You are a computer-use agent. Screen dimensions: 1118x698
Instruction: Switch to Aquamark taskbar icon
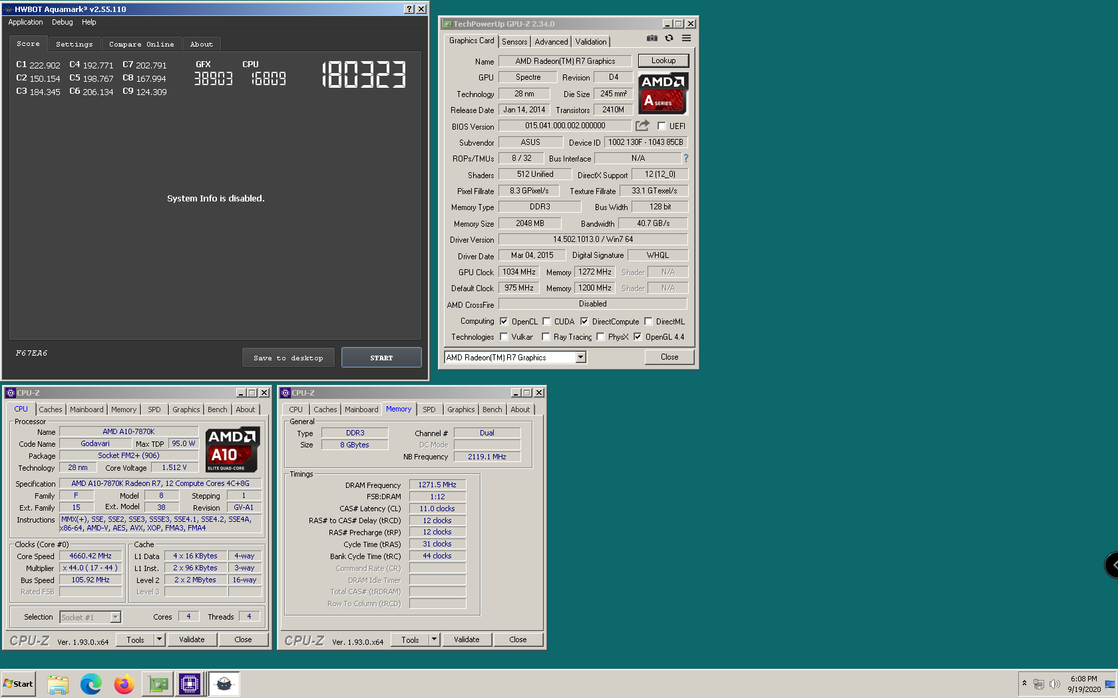tap(224, 684)
